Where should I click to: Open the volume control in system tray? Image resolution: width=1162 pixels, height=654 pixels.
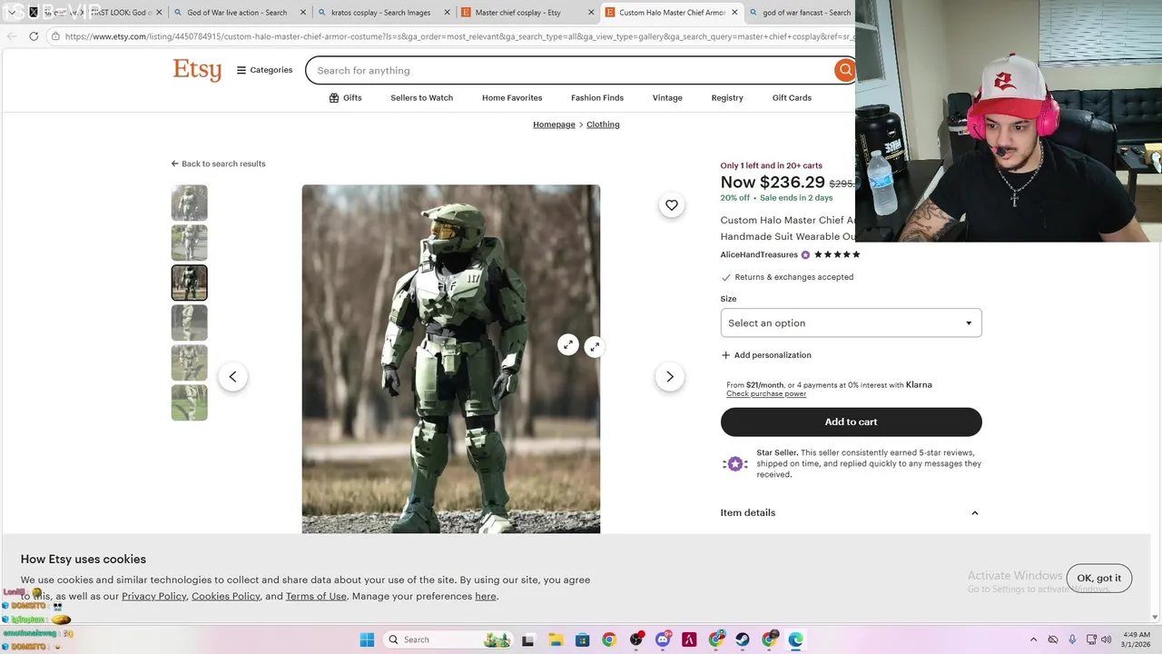tap(1108, 639)
